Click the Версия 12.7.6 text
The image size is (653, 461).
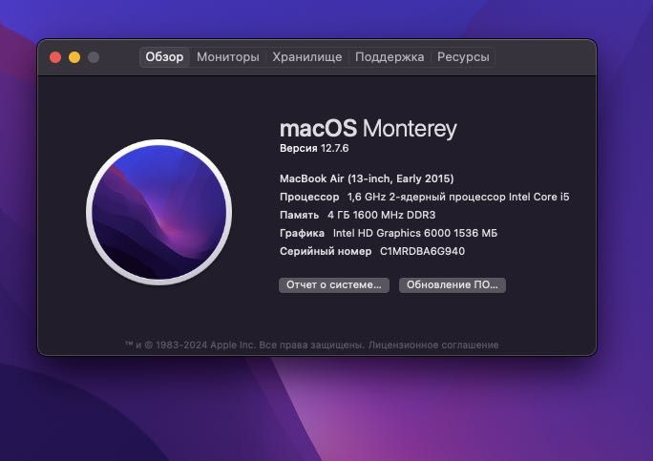pos(314,148)
